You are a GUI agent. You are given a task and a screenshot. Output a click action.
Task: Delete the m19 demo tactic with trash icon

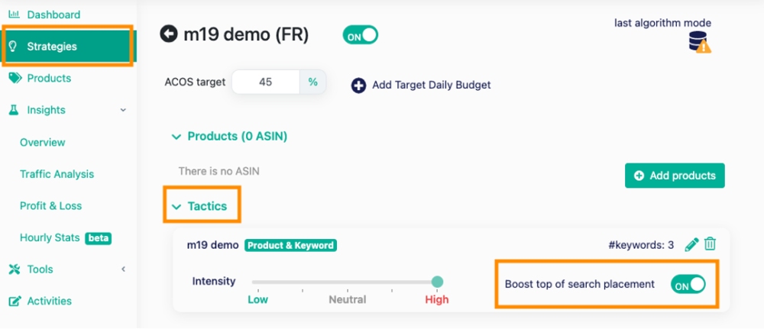click(x=711, y=244)
